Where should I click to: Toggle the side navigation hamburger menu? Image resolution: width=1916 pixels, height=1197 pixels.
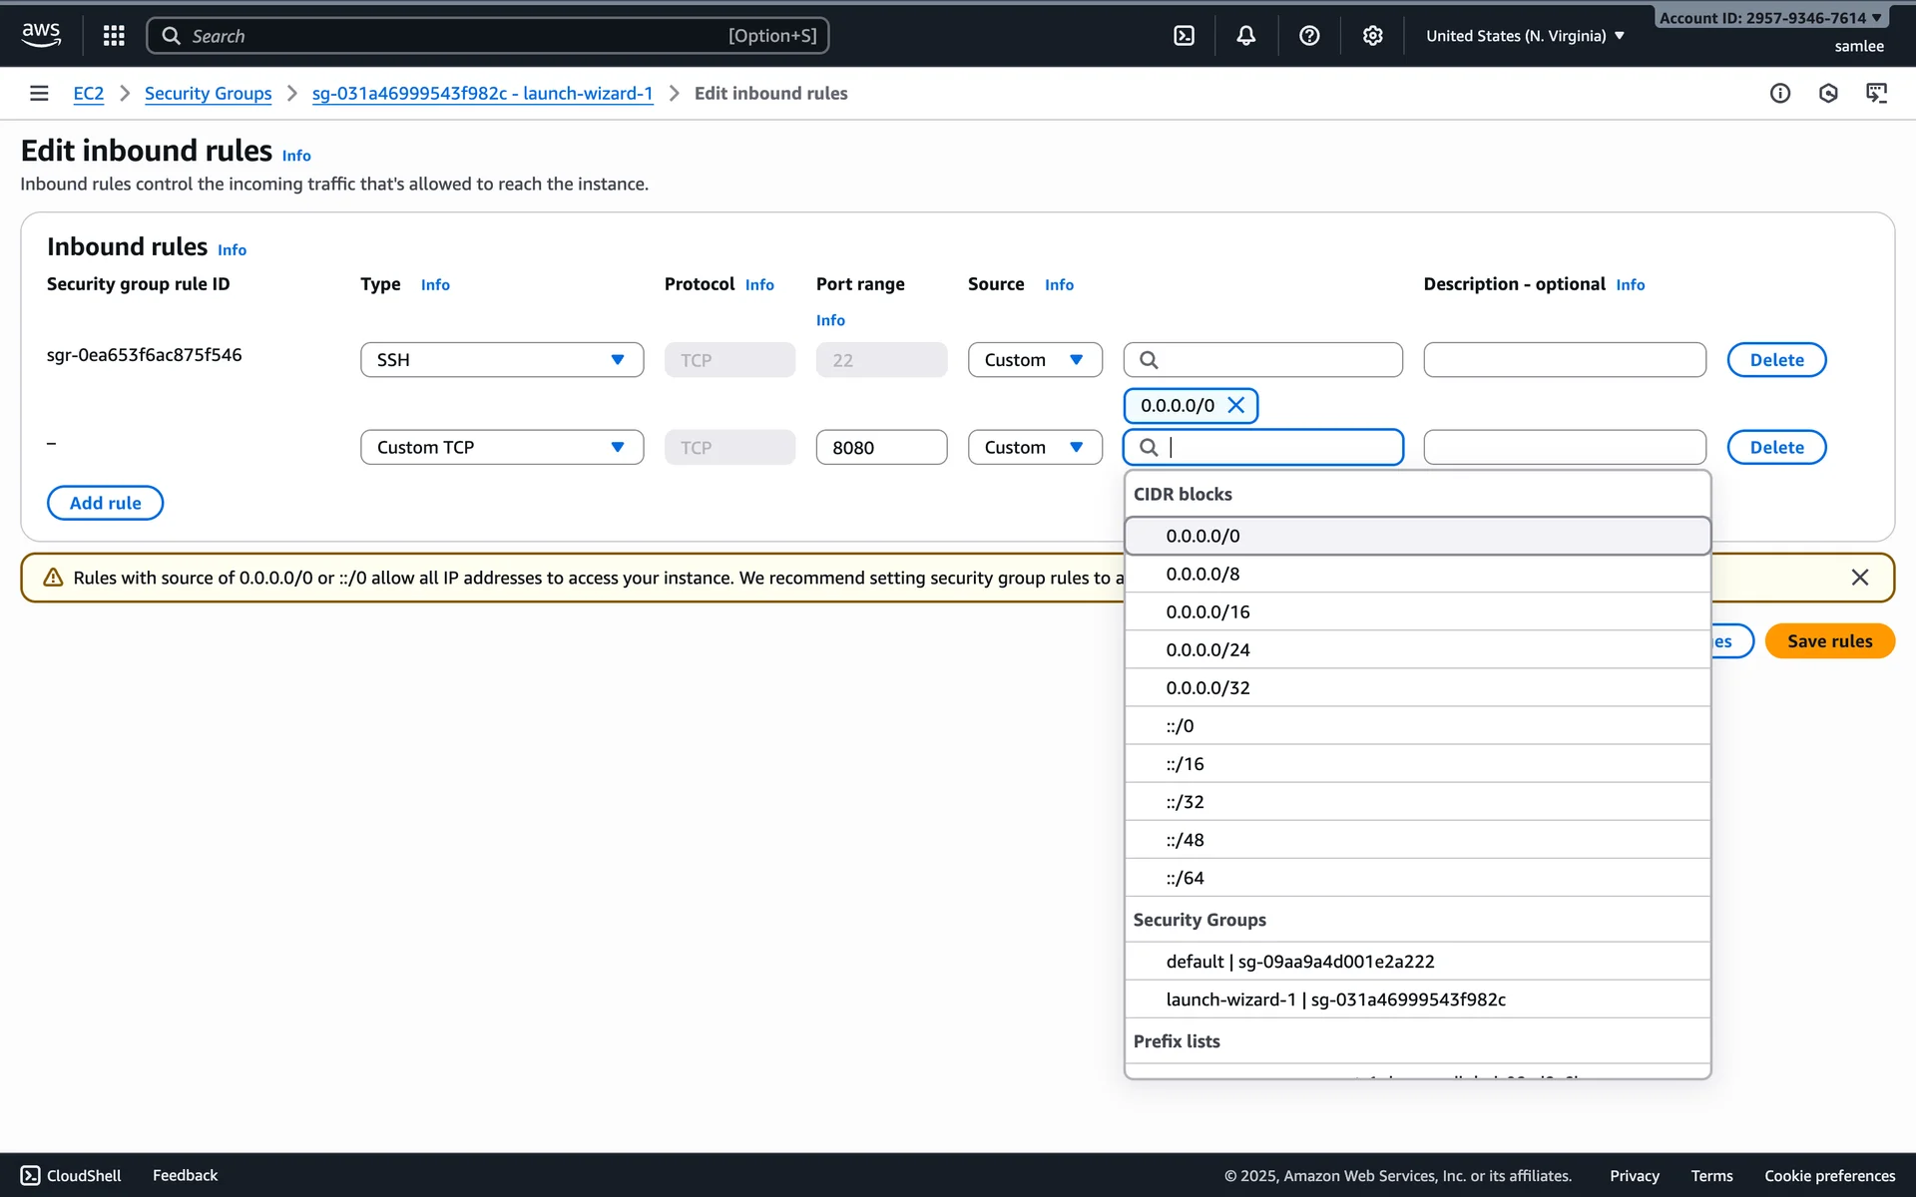click(x=39, y=93)
